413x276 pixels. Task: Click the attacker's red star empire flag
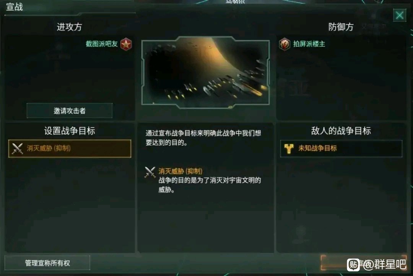[x=126, y=44]
